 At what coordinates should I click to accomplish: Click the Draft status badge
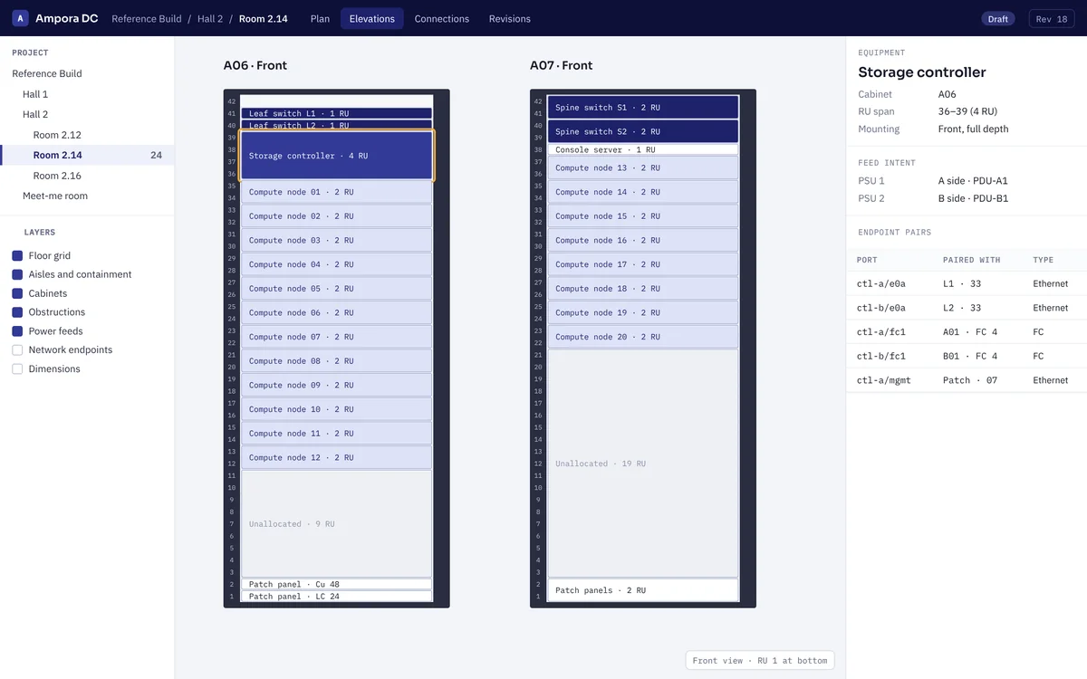point(998,18)
